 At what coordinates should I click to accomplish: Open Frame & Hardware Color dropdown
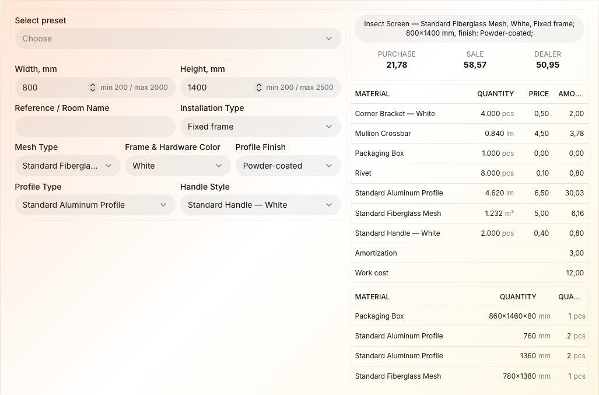coord(178,166)
